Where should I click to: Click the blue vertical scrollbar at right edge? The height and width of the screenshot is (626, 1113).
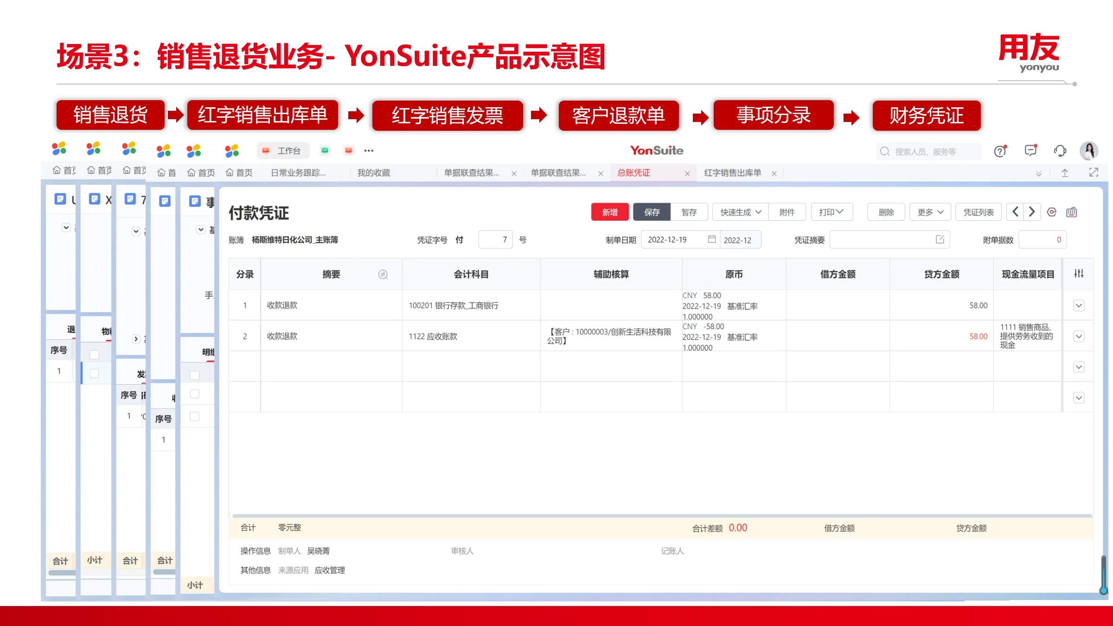[x=1104, y=575]
